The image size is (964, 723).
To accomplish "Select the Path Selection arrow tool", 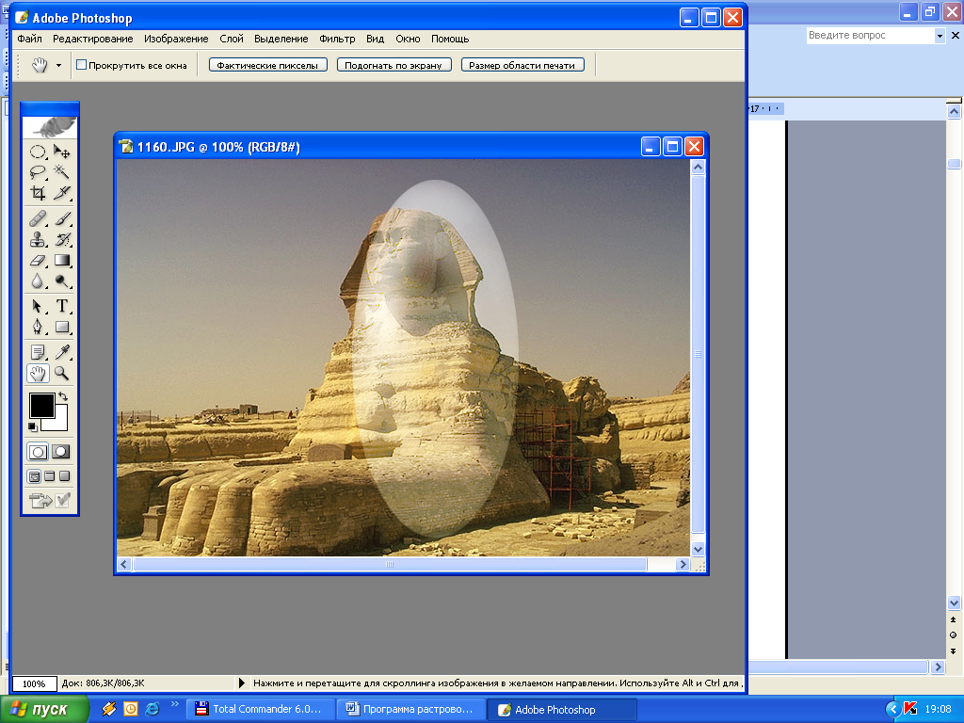I will 38,306.
